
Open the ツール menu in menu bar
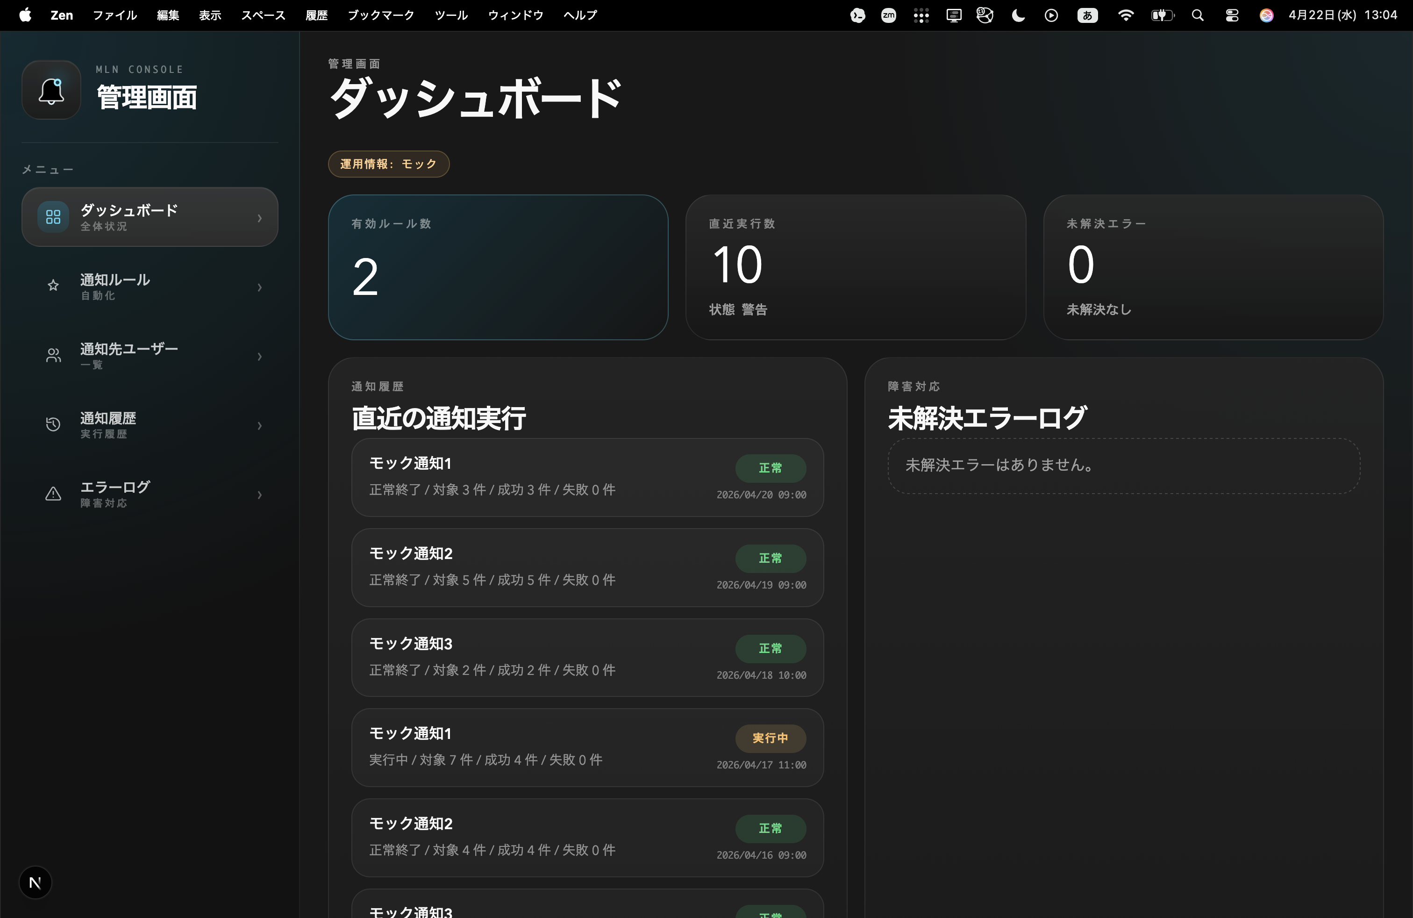tap(451, 15)
